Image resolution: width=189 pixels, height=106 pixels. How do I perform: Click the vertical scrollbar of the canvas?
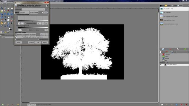point(158,55)
